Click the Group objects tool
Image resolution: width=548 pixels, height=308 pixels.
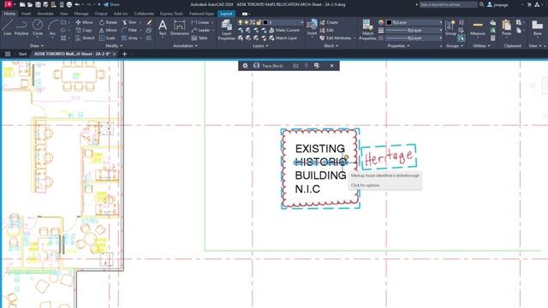450,27
